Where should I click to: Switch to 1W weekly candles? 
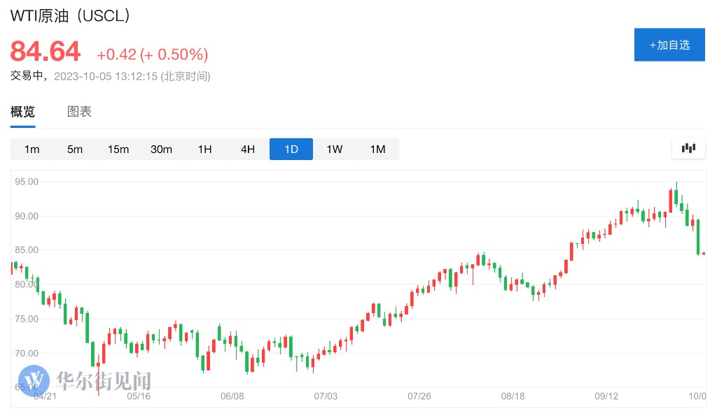click(x=335, y=149)
